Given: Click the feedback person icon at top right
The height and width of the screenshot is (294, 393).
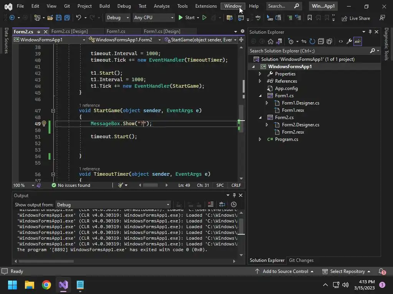Looking at the screenshot, I should (382, 18).
